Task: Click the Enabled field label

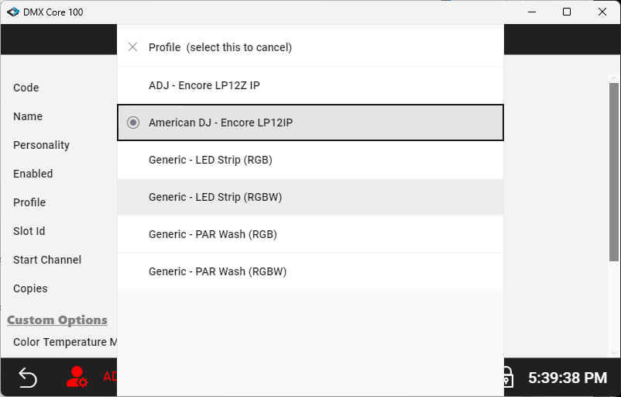Action: 33,174
